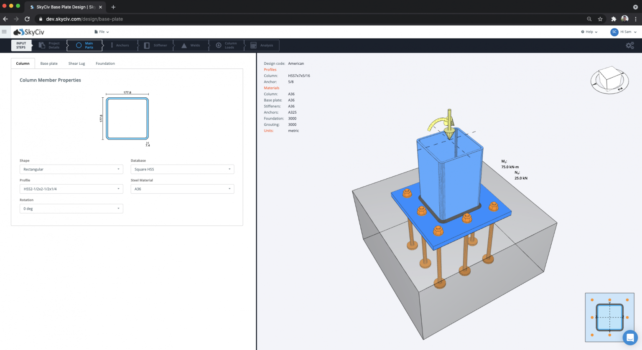The image size is (642, 350).
Task: Switch to the Base plate tab
Action: click(49, 63)
